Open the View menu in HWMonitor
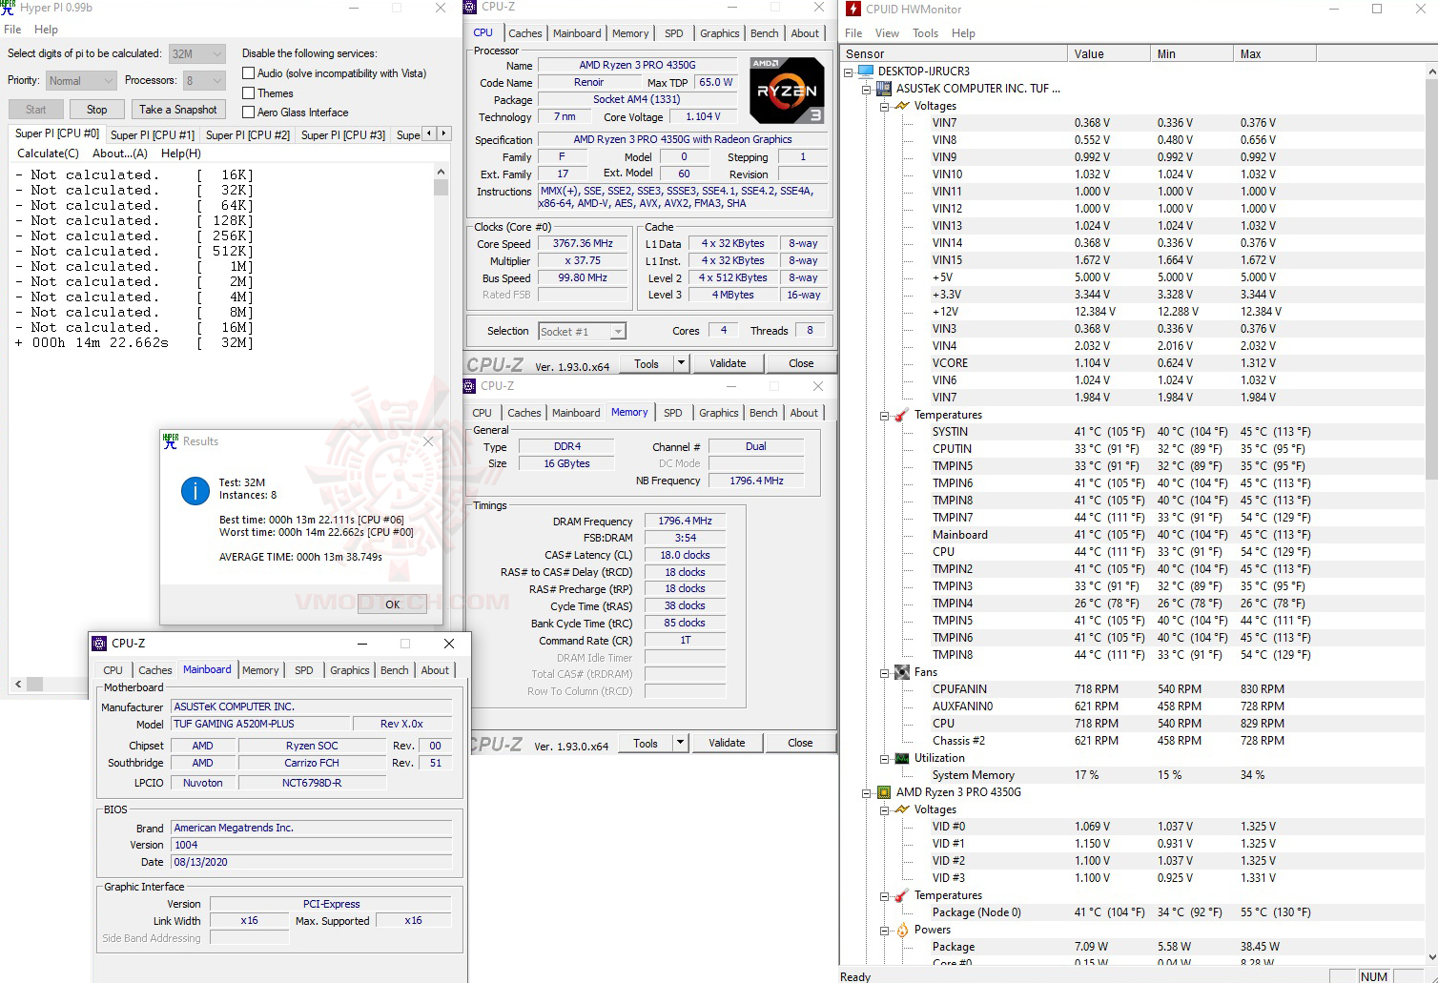Viewport: 1438px width, 983px height. click(x=887, y=33)
